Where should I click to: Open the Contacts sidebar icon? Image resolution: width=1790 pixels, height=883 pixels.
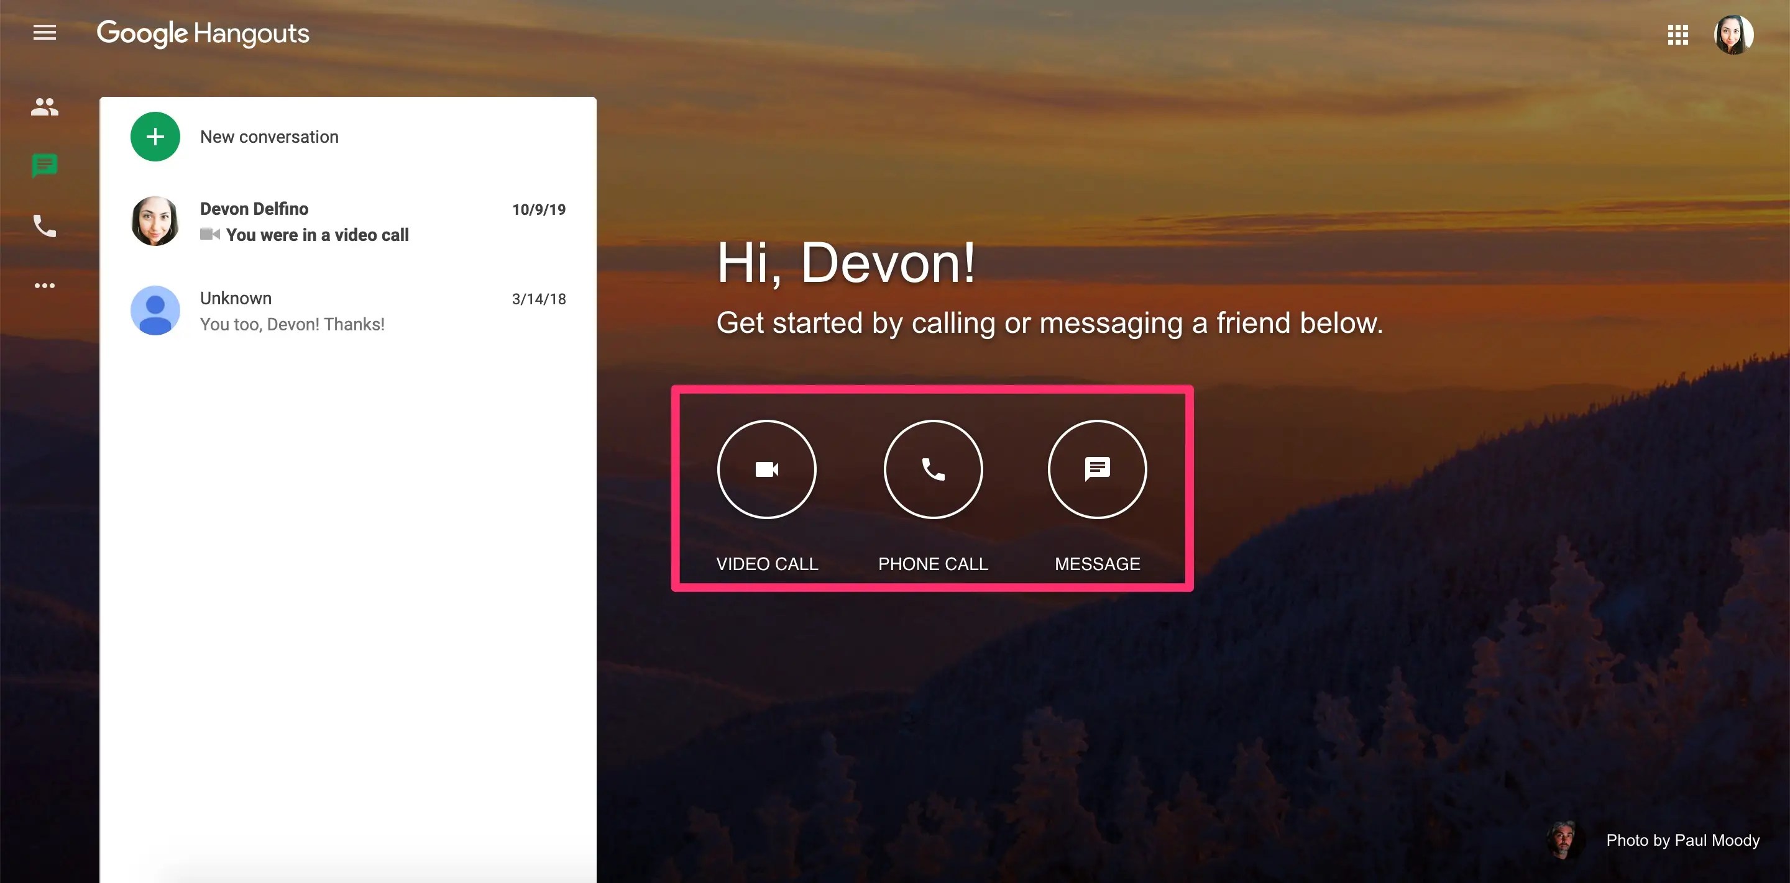[45, 106]
